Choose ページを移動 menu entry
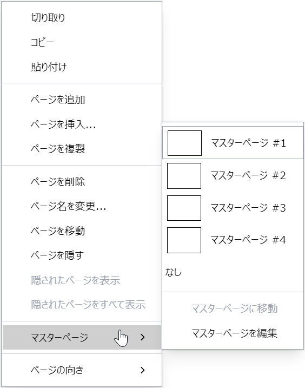 (x=82, y=231)
